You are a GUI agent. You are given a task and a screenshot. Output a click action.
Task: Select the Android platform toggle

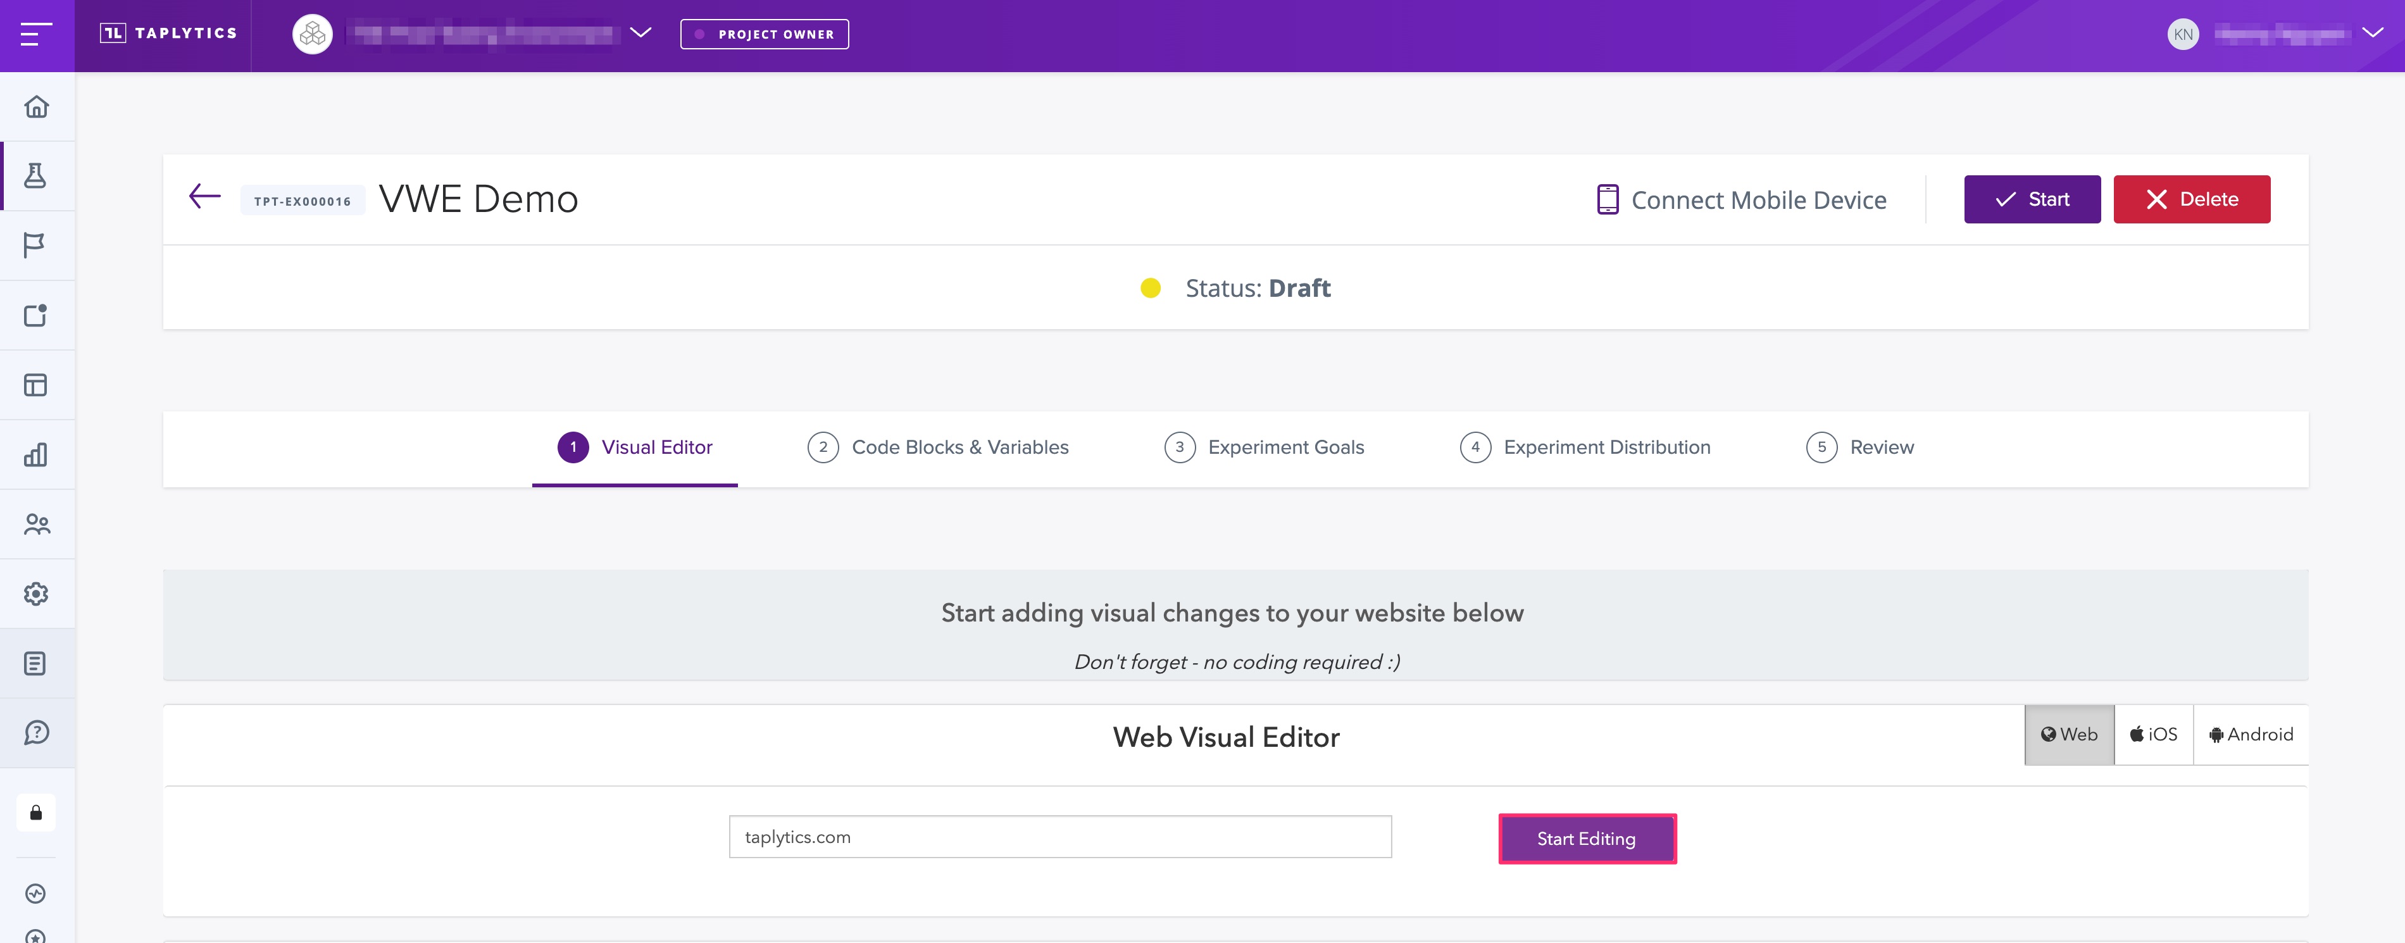[2251, 735]
